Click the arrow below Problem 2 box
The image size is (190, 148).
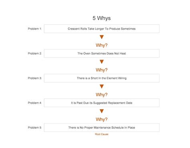(102, 62)
